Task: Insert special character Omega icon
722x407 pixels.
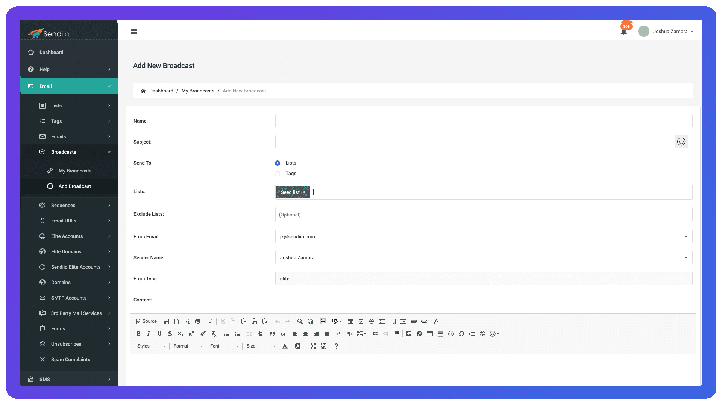Action: (461, 334)
